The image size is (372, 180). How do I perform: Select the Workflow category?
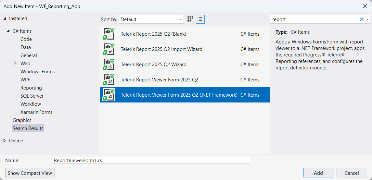tap(31, 104)
